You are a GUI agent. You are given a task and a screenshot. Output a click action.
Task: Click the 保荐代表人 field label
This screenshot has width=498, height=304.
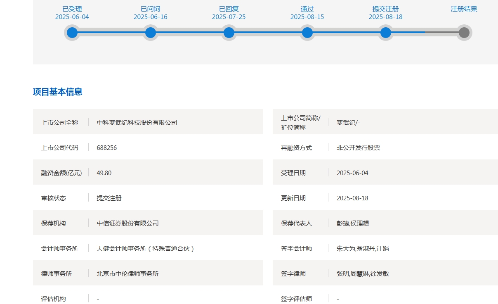tap(296, 223)
